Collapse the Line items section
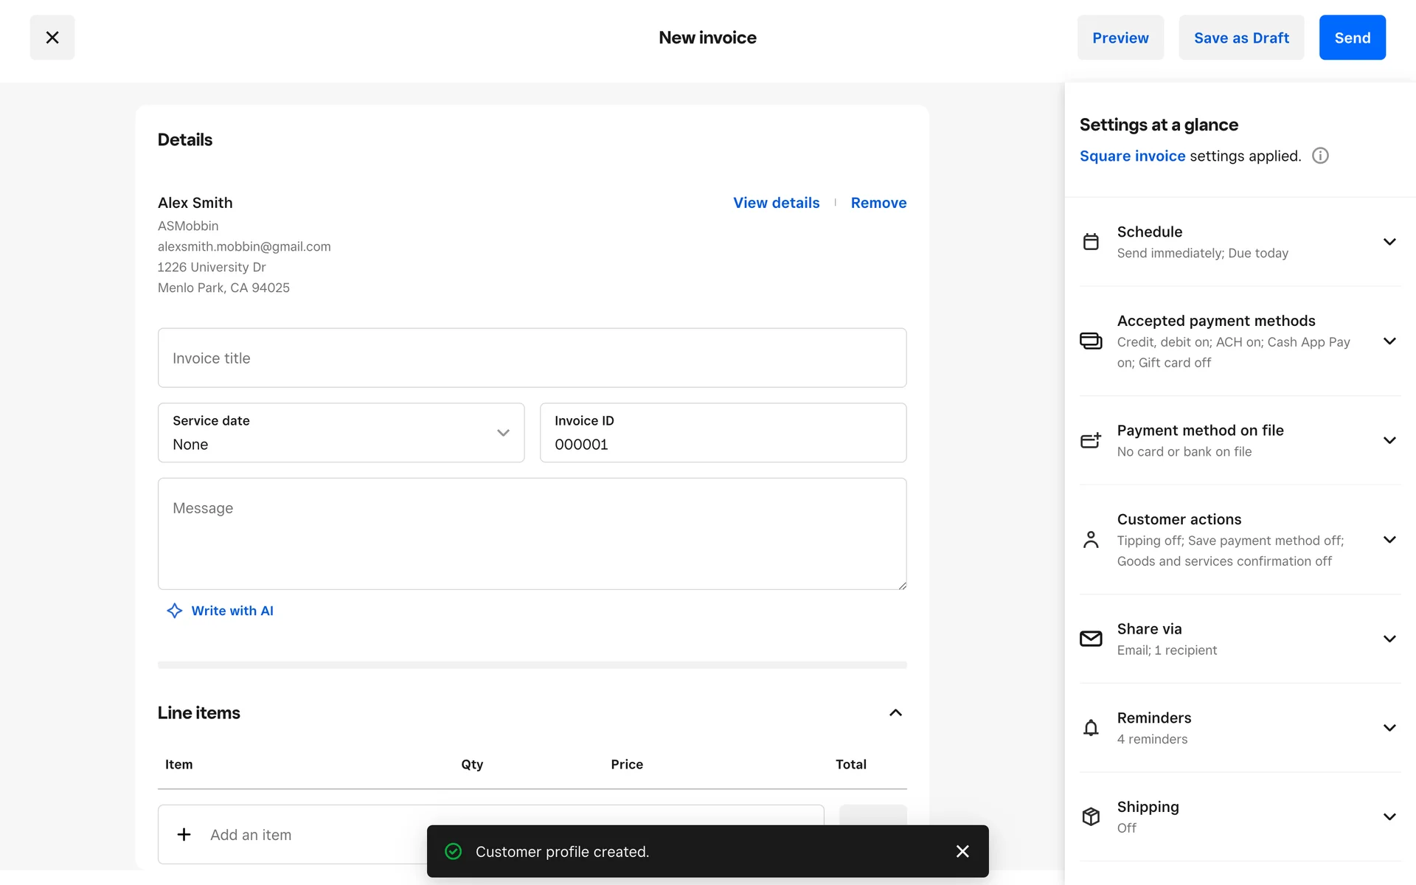 (x=895, y=712)
